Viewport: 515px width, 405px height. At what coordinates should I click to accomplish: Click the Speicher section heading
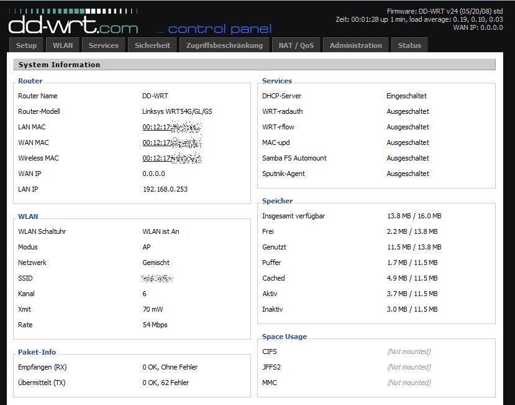pos(276,201)
